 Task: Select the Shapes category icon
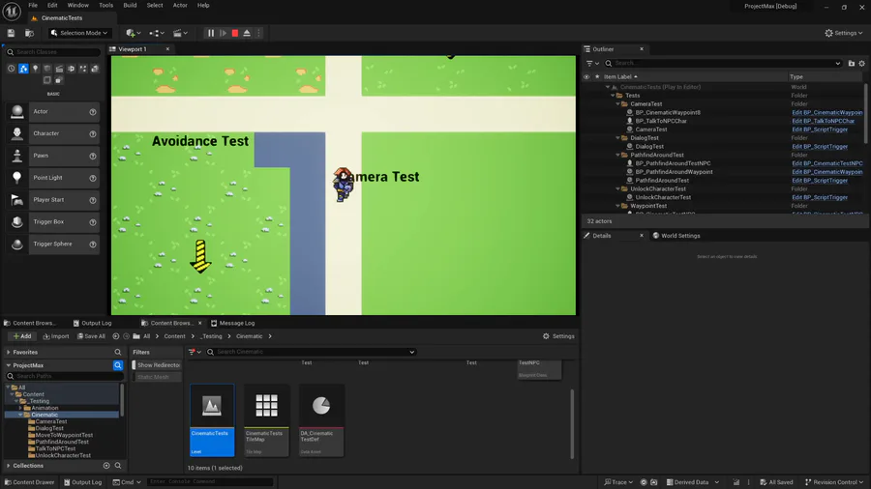click(47, 69)
